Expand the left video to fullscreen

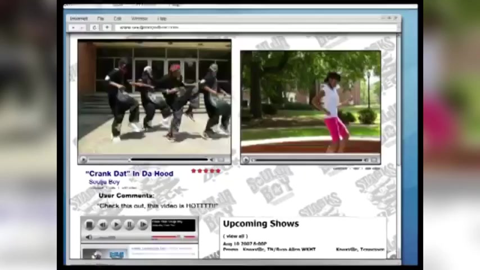pos(221,160)
